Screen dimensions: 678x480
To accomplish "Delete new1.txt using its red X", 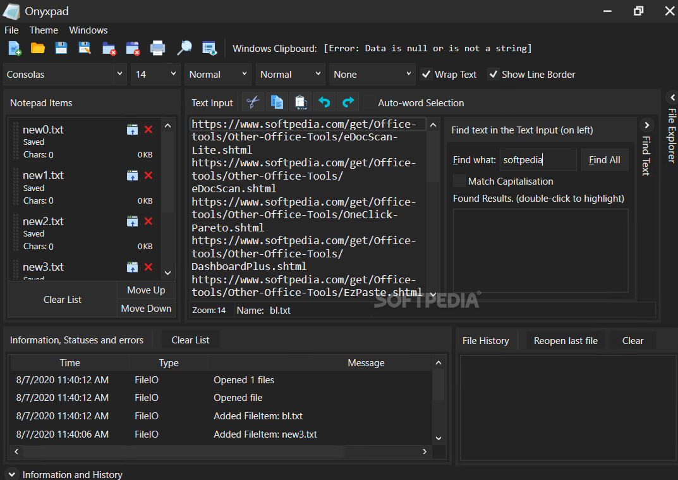I will (x=148, y=175).
